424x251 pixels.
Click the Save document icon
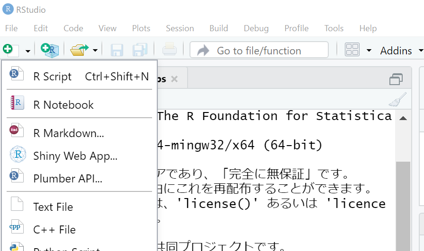click(117, 50)
